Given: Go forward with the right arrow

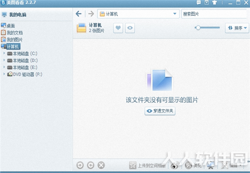Looking at the screenshot, I should [x=91, y=14].
